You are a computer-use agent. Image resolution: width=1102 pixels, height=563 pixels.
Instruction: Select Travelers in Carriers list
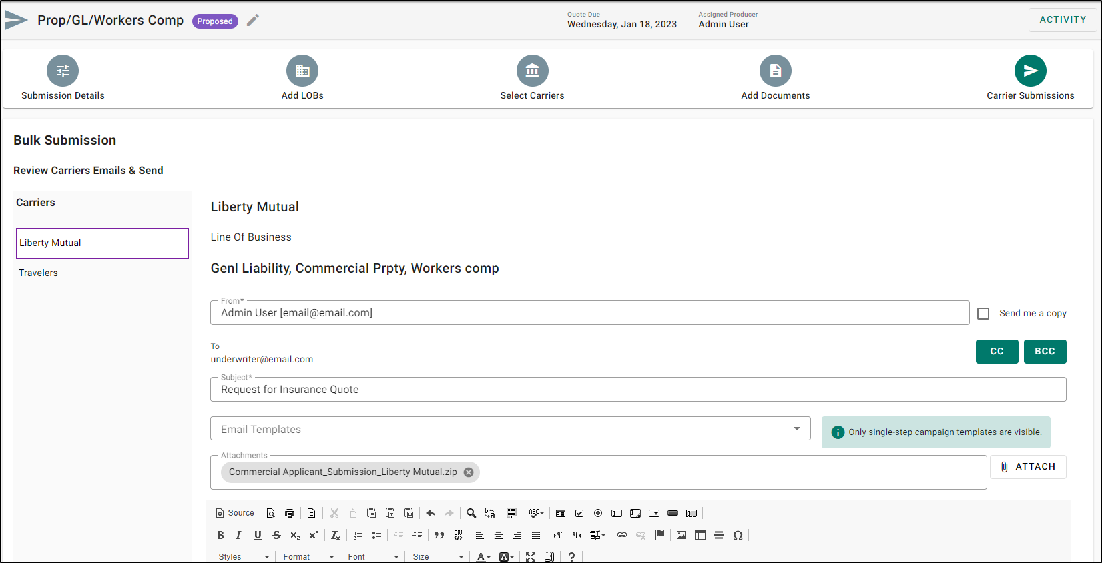click(102, 273)
